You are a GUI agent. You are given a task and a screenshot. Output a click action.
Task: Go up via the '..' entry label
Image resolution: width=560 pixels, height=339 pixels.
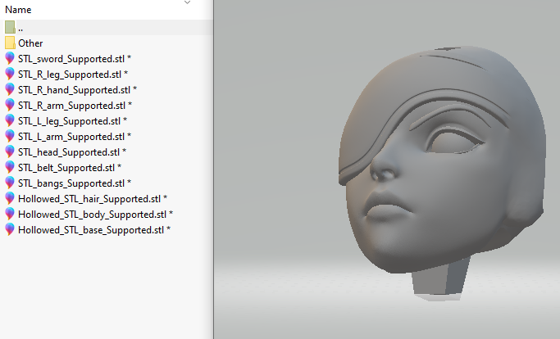point(20,27)
